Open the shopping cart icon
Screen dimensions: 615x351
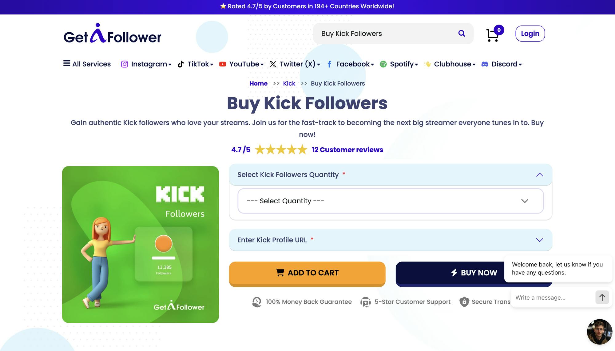[x=493, y=35]
